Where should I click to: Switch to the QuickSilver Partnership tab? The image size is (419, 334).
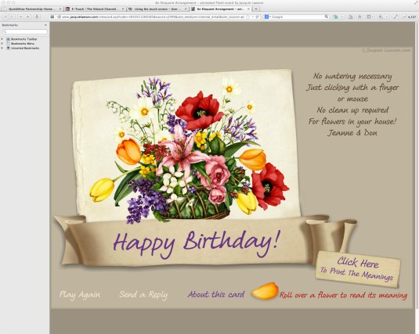(31, 9)
